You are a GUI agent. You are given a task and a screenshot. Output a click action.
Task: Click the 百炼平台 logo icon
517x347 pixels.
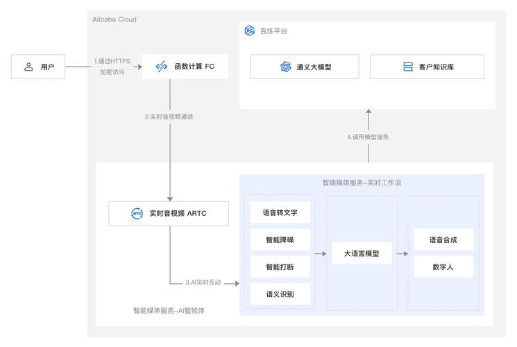(x=250, y=31)
